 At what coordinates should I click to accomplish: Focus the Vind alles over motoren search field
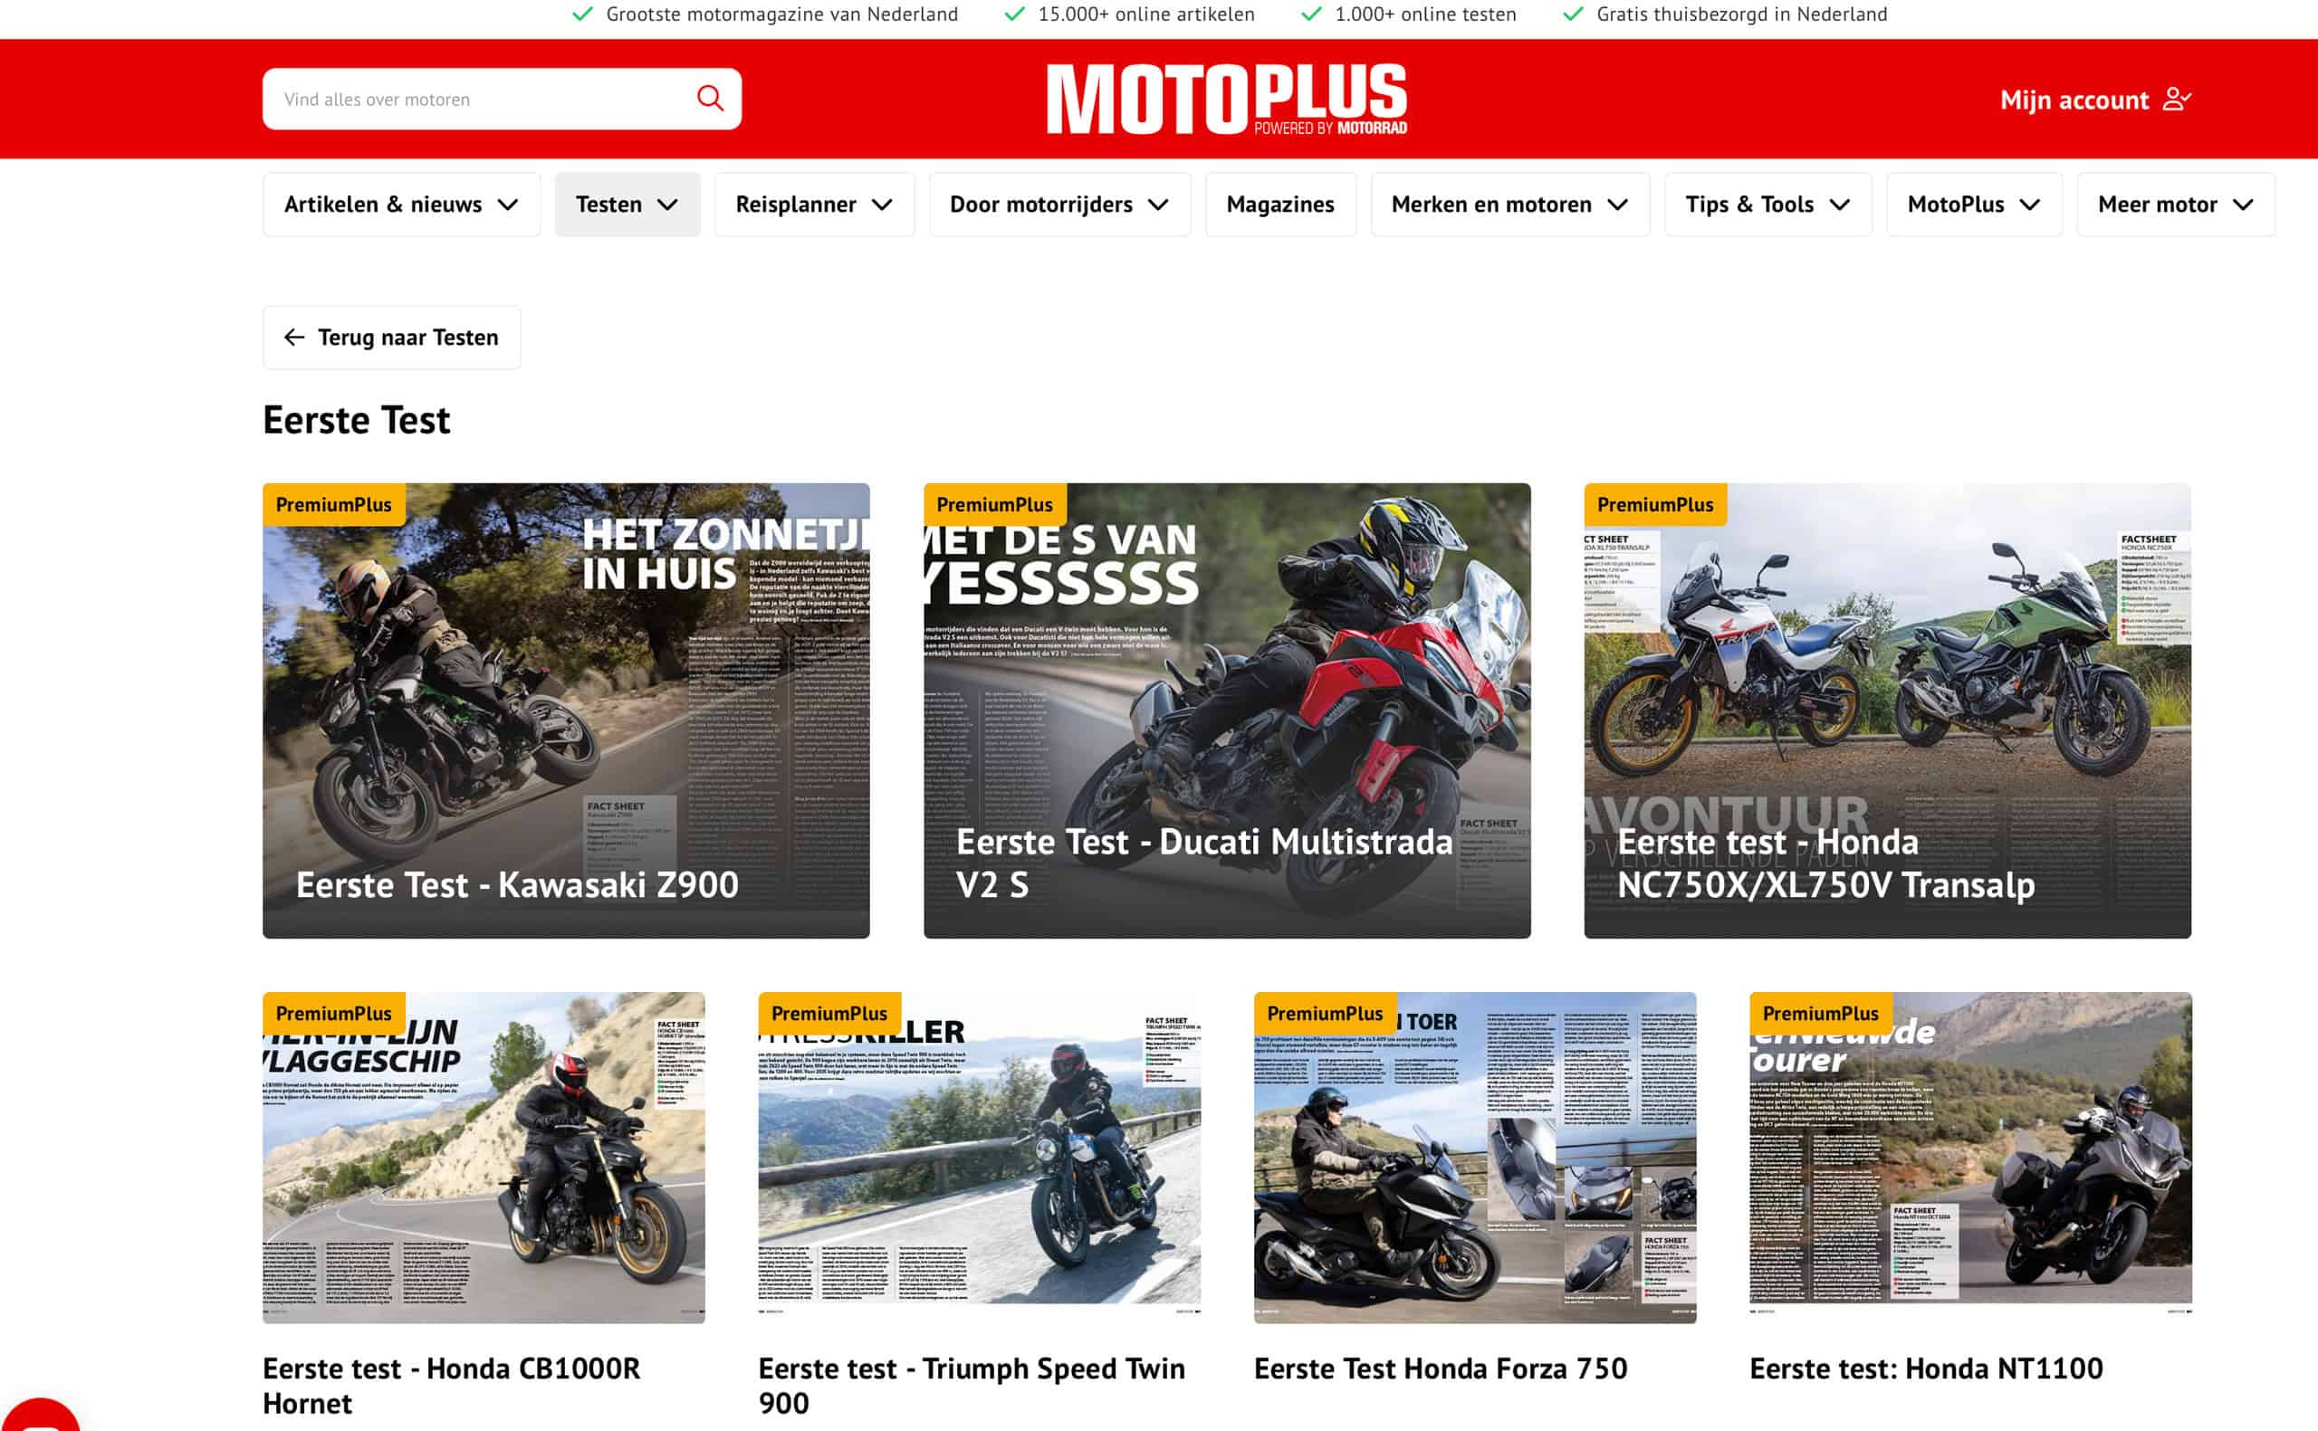pyautogui.click(x=483, y=99)
